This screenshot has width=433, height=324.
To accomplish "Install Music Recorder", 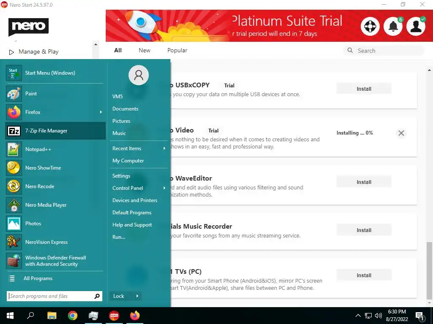I will tap(364, 230).
